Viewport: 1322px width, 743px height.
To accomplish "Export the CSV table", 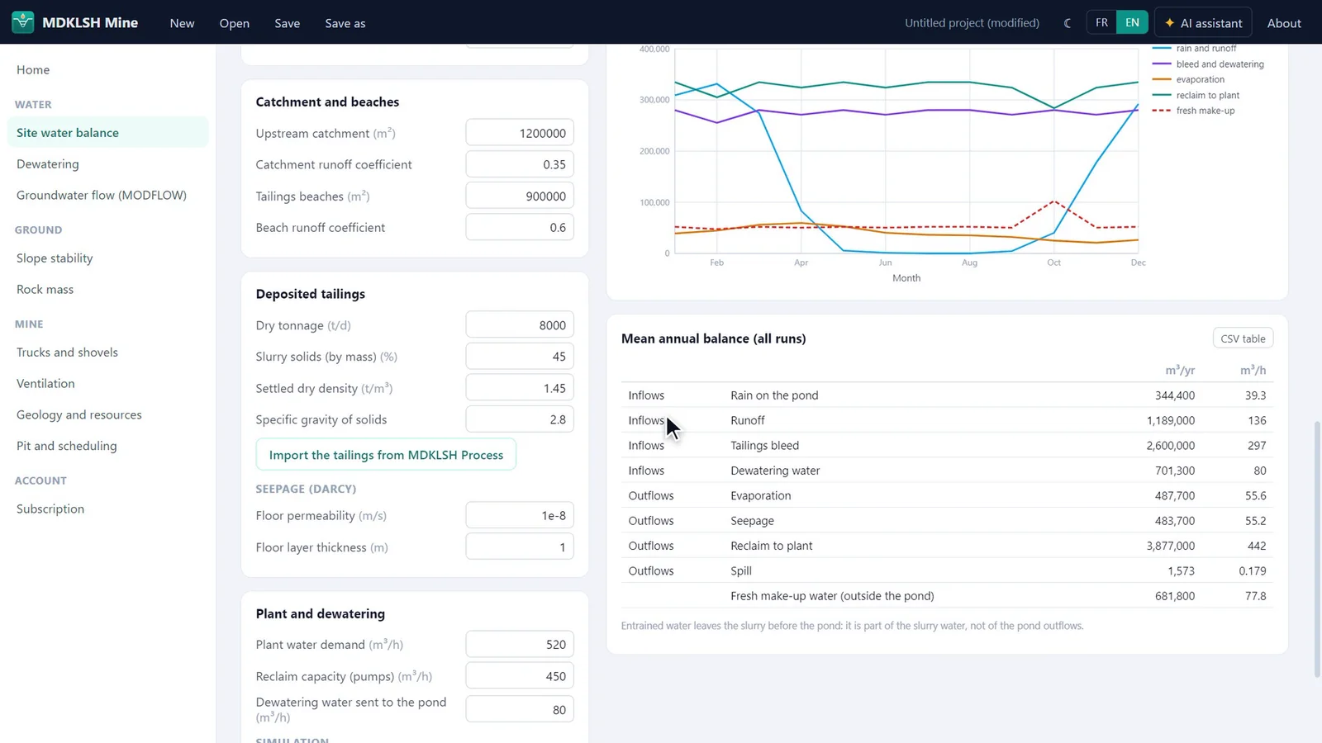I will [1243, 338].
